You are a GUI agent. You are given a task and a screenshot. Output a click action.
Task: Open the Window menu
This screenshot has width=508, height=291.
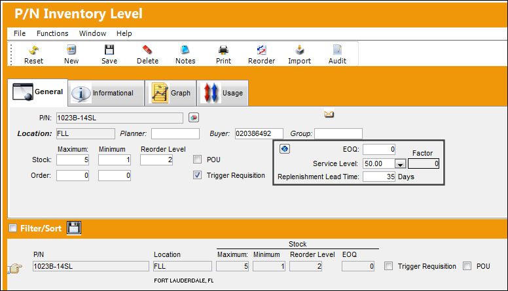[93, 33]
